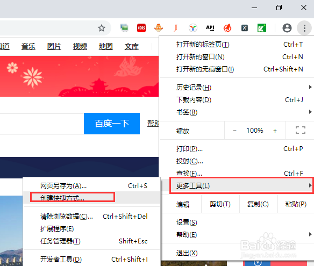Toggle fullscreen mode icon in zoom row
Image resolution: width=314 pixels, height=266 pixels.
click(x=301, y=130)
